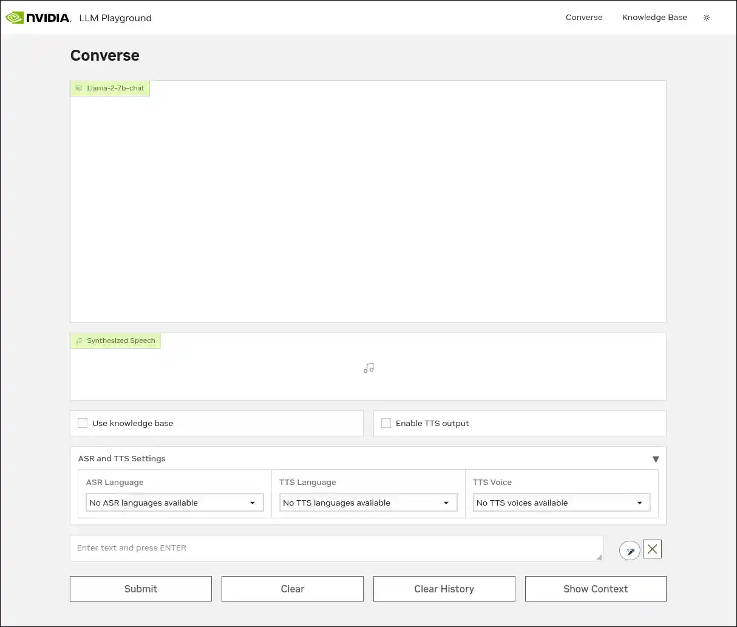The height and width of the screenshot is (627, 737).
Task: Select the Converse navigation item
Action: [x=584, y=17]
